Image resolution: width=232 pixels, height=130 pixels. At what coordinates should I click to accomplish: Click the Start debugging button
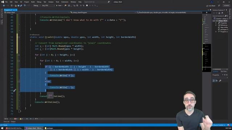59,6
